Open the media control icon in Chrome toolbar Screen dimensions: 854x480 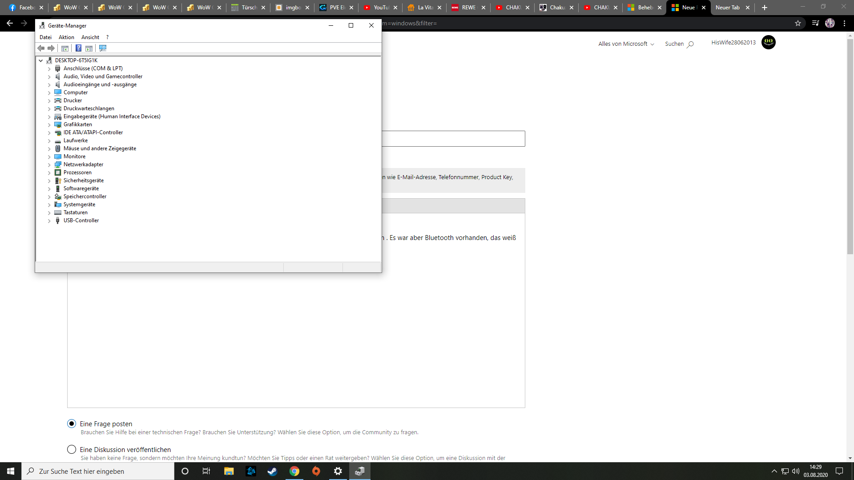(815, 23)
